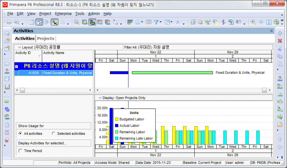
Task: Click the Filter funnel icon
Action: [x=156, y=22]
